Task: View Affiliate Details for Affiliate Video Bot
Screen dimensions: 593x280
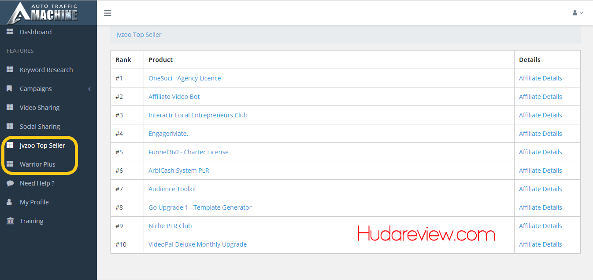Action: 541,97
